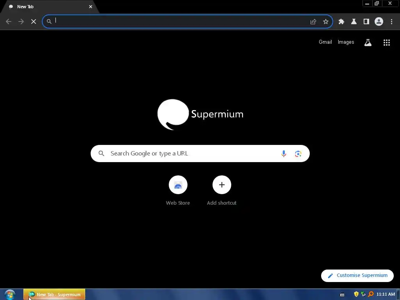Click the back navigation arrow
Screen dimensions: 400x300
coord(9,21)
